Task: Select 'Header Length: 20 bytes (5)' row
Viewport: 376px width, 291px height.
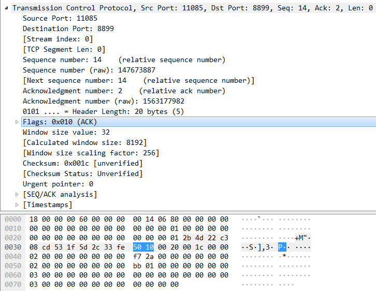Action: pyautogui.click(x=104, y=111)
